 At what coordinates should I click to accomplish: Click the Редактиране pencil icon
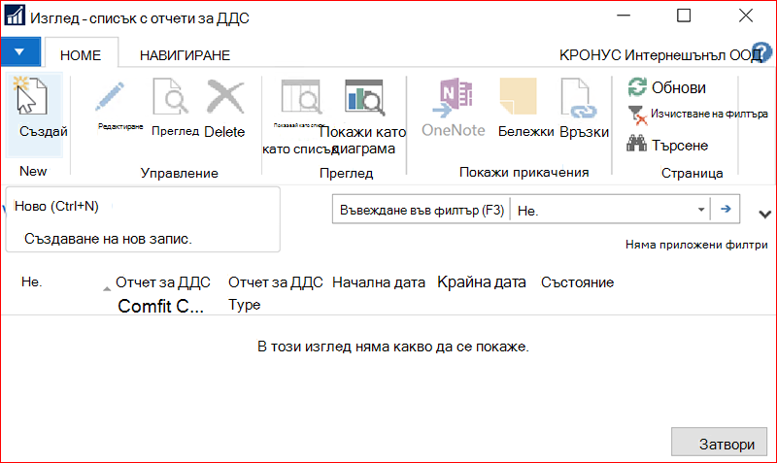pos(110,97)
